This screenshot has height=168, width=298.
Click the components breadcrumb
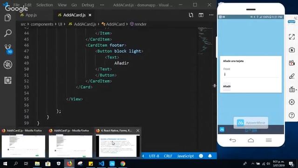tap(42, 24)
